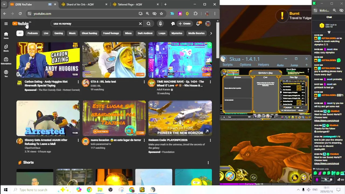Viewport: 345px width, 194px height.
Task: Open the You section in sidebar
Action: click(6, 74)
